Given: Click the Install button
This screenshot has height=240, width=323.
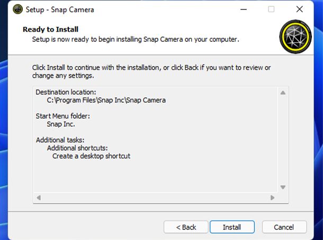Looking at the screenshot, I should coord(232,227).
